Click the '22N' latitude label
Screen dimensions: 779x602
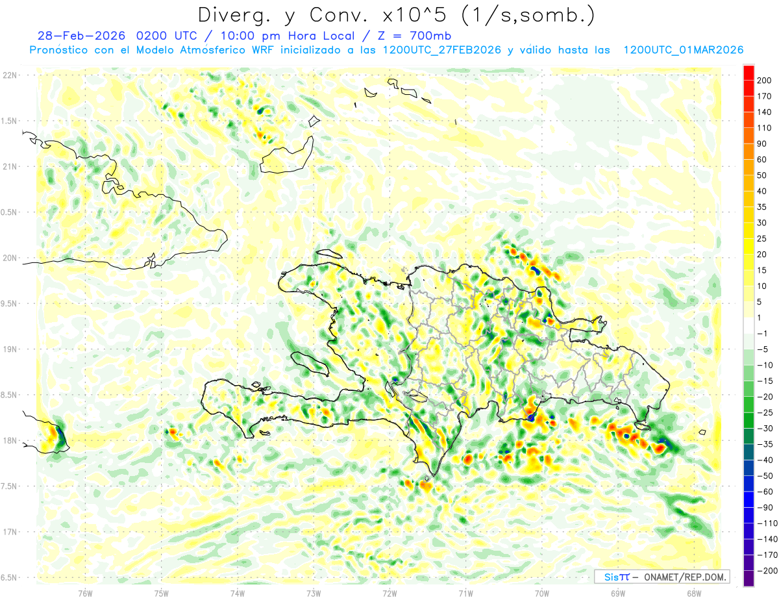pyautogui.click(x=10, y=75)
